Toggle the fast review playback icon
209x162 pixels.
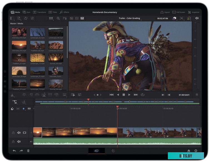[73, 95]
